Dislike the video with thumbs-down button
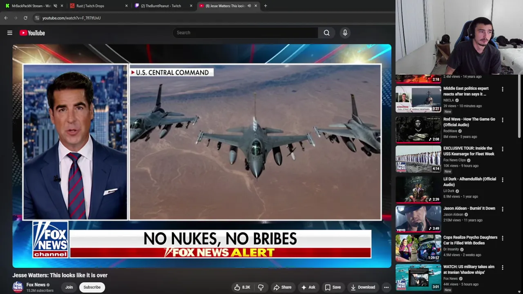This screenshot has height=294, width=523. 261,287
